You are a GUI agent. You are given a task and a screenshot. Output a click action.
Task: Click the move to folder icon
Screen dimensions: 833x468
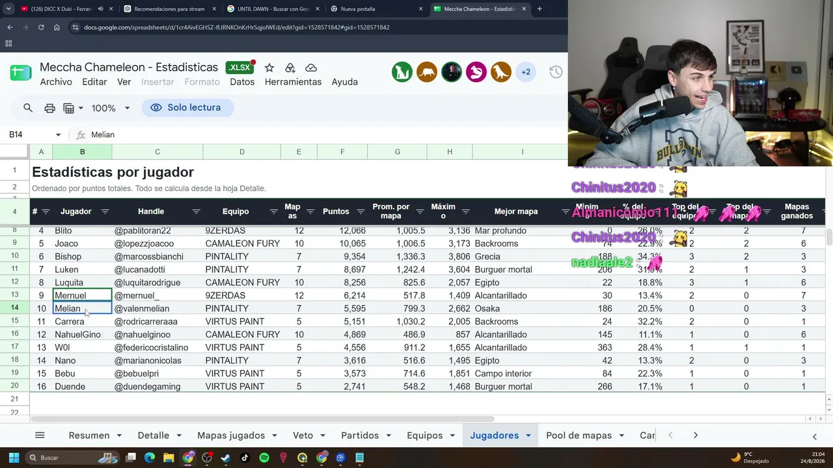tap(290, 68)
